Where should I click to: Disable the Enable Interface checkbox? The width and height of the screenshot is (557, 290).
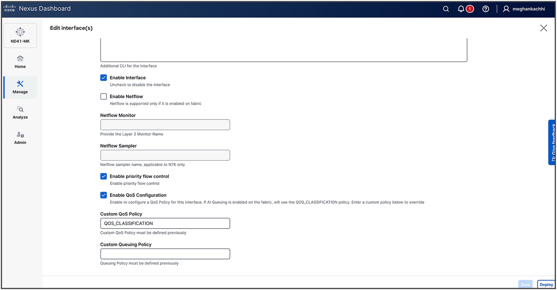103,77
